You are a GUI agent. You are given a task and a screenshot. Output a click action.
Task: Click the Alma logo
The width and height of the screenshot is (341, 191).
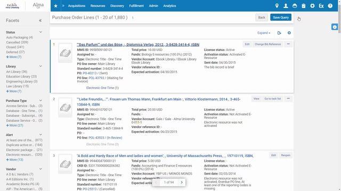click(x=38, y=5)
